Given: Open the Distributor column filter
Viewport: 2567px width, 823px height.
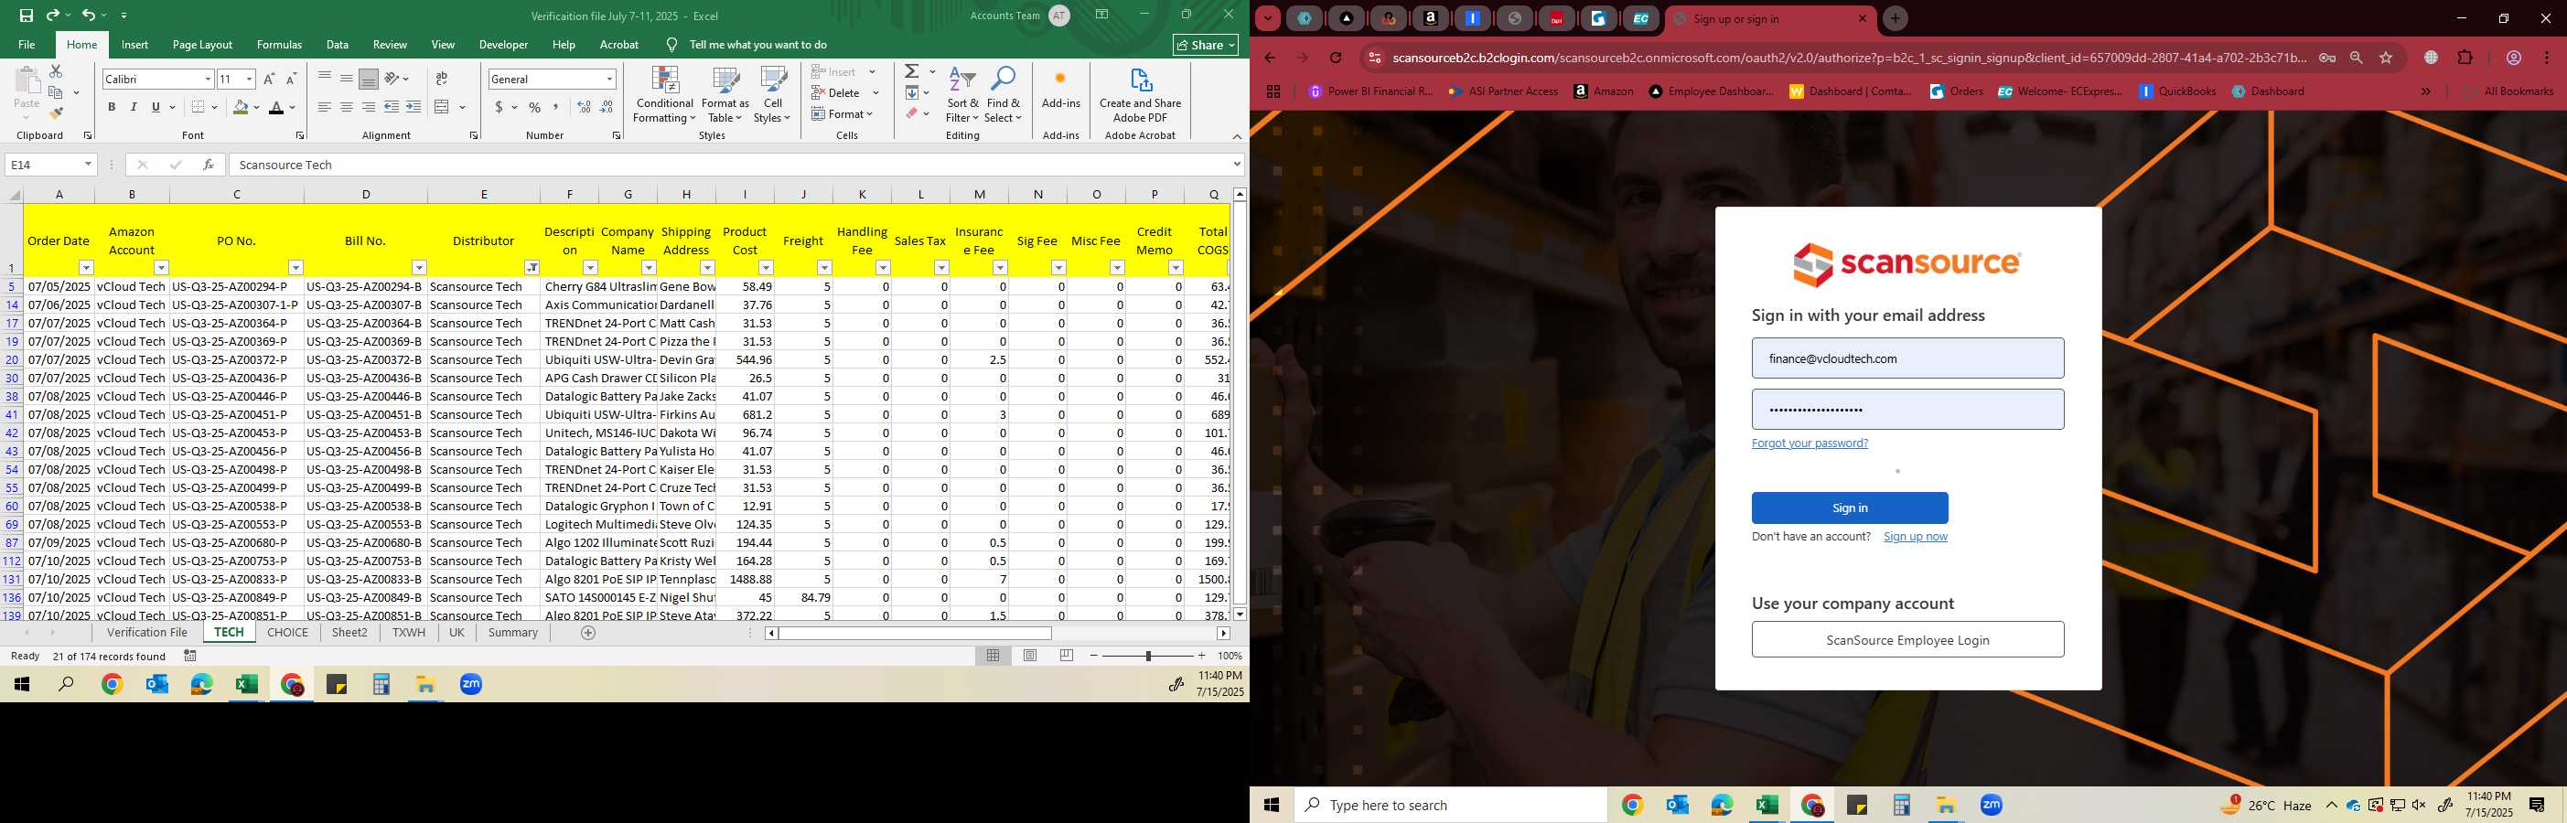Looking at the screenshot, I should (532, 267).
